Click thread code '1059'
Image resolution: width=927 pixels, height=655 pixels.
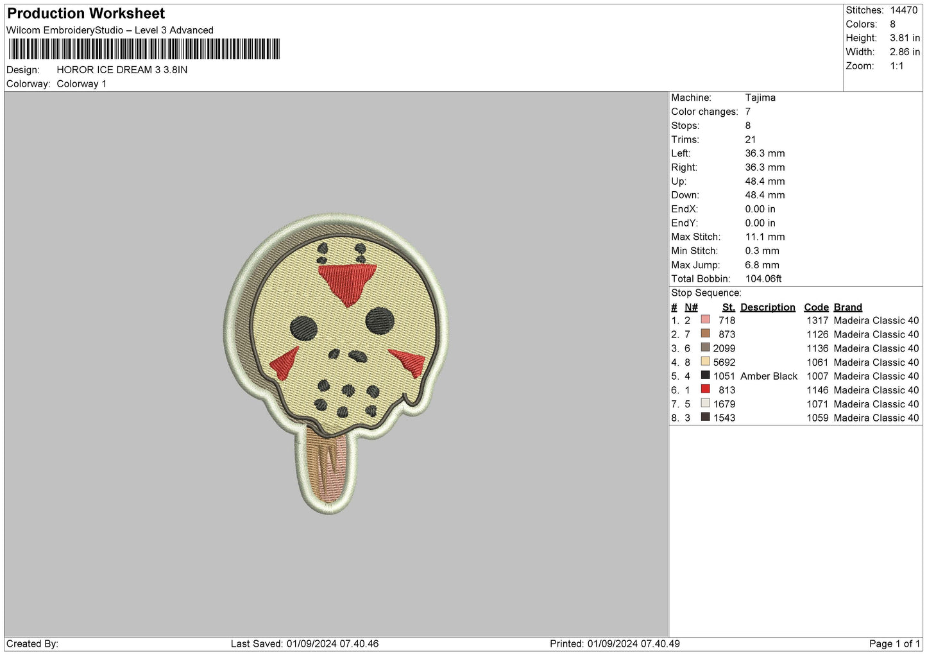[817, 418]
